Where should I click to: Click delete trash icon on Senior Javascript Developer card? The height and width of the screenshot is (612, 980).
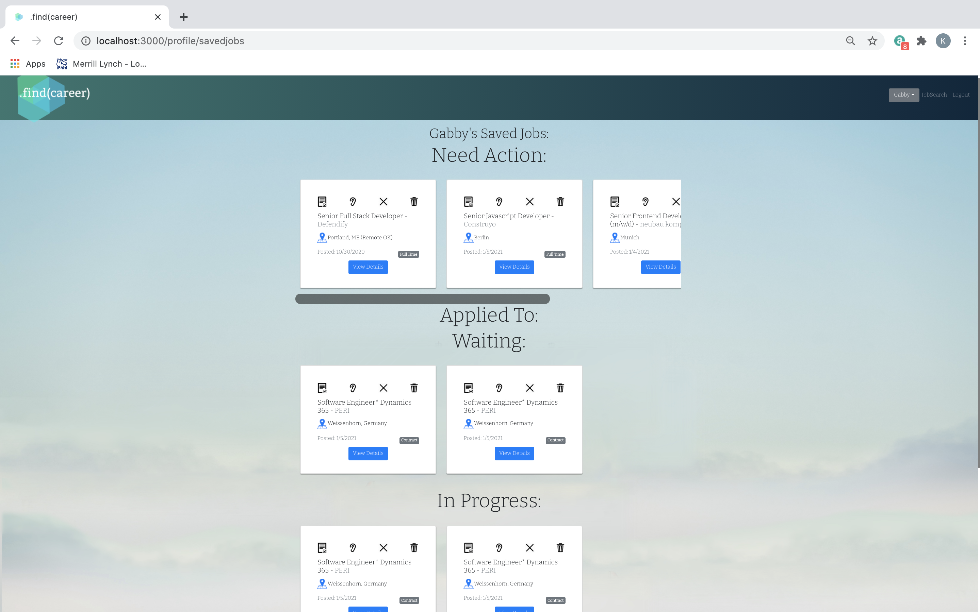tap(560, 202)
